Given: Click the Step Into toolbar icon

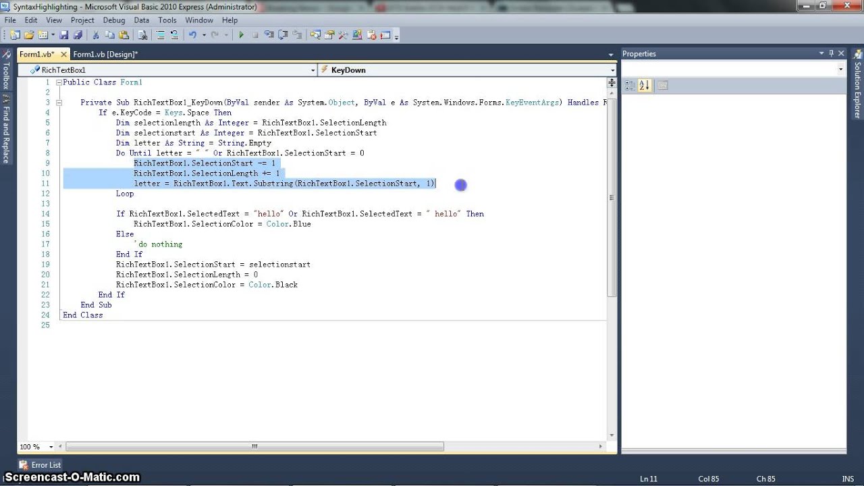Looking at the screenshot, I should click(x=269, y=35).
